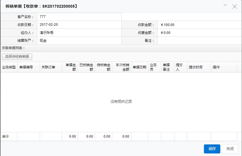242x156 pixels.
Task: Click the 操作 column header
Action: coord(216,67)
